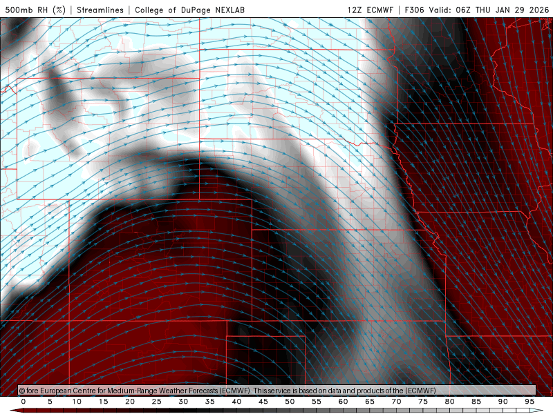553x414 pixels.
Task: Click the "65" humidity legend number
Action: 370,402
